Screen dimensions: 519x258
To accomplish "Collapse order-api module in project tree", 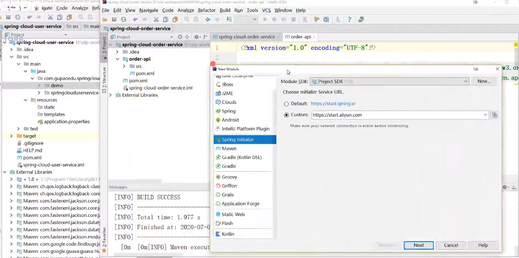I will pyautogui.click(x=117, y=59).
